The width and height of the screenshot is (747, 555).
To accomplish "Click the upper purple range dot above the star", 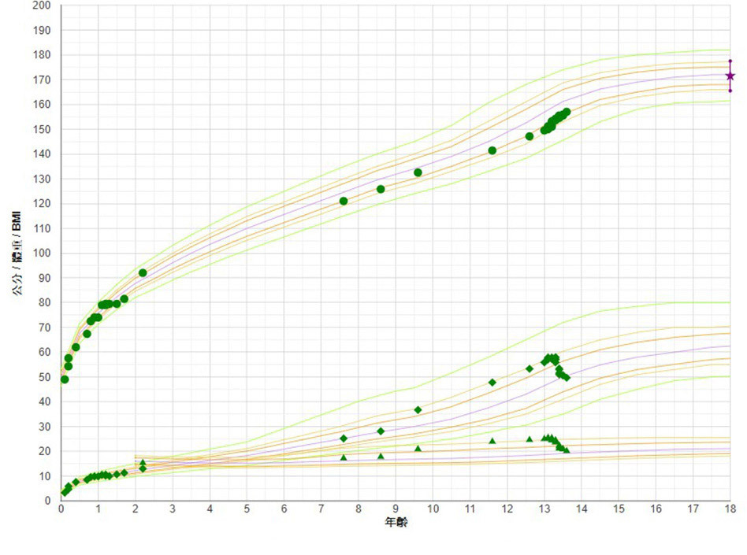I will 730,61.
